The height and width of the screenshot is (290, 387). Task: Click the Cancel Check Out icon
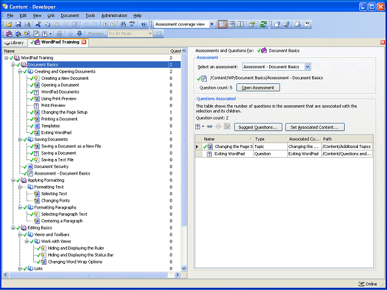tap(307, 24)
